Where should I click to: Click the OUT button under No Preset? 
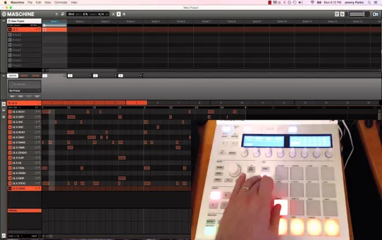37,97
